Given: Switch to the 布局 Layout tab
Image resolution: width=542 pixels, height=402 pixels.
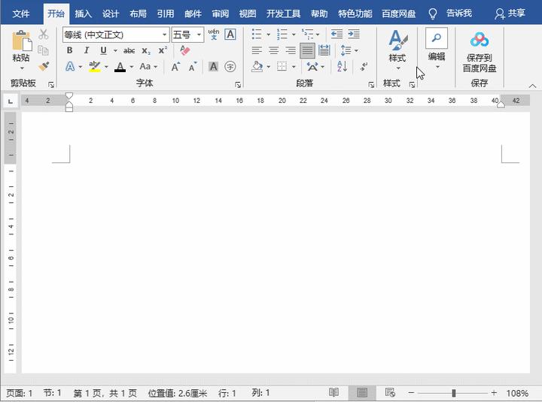Looking at the screenshot, I should 138,14.
